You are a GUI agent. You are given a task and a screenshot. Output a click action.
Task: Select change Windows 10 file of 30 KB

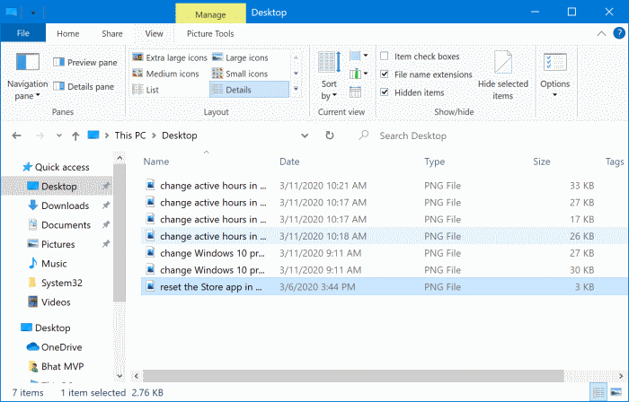pyautogui.click(x=385, y=270)
